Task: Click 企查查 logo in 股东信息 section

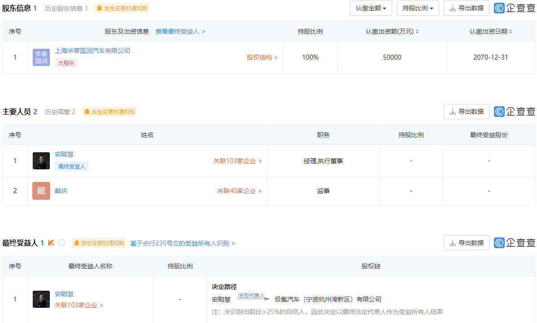Action: point(515,8)
